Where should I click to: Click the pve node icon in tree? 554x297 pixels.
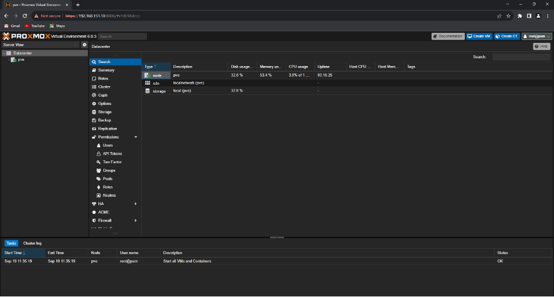14,60
